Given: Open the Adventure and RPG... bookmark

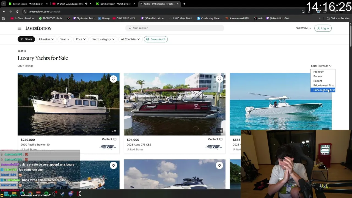Looking at the screenshot, I should pyautogui.click(x=238, y=18).
